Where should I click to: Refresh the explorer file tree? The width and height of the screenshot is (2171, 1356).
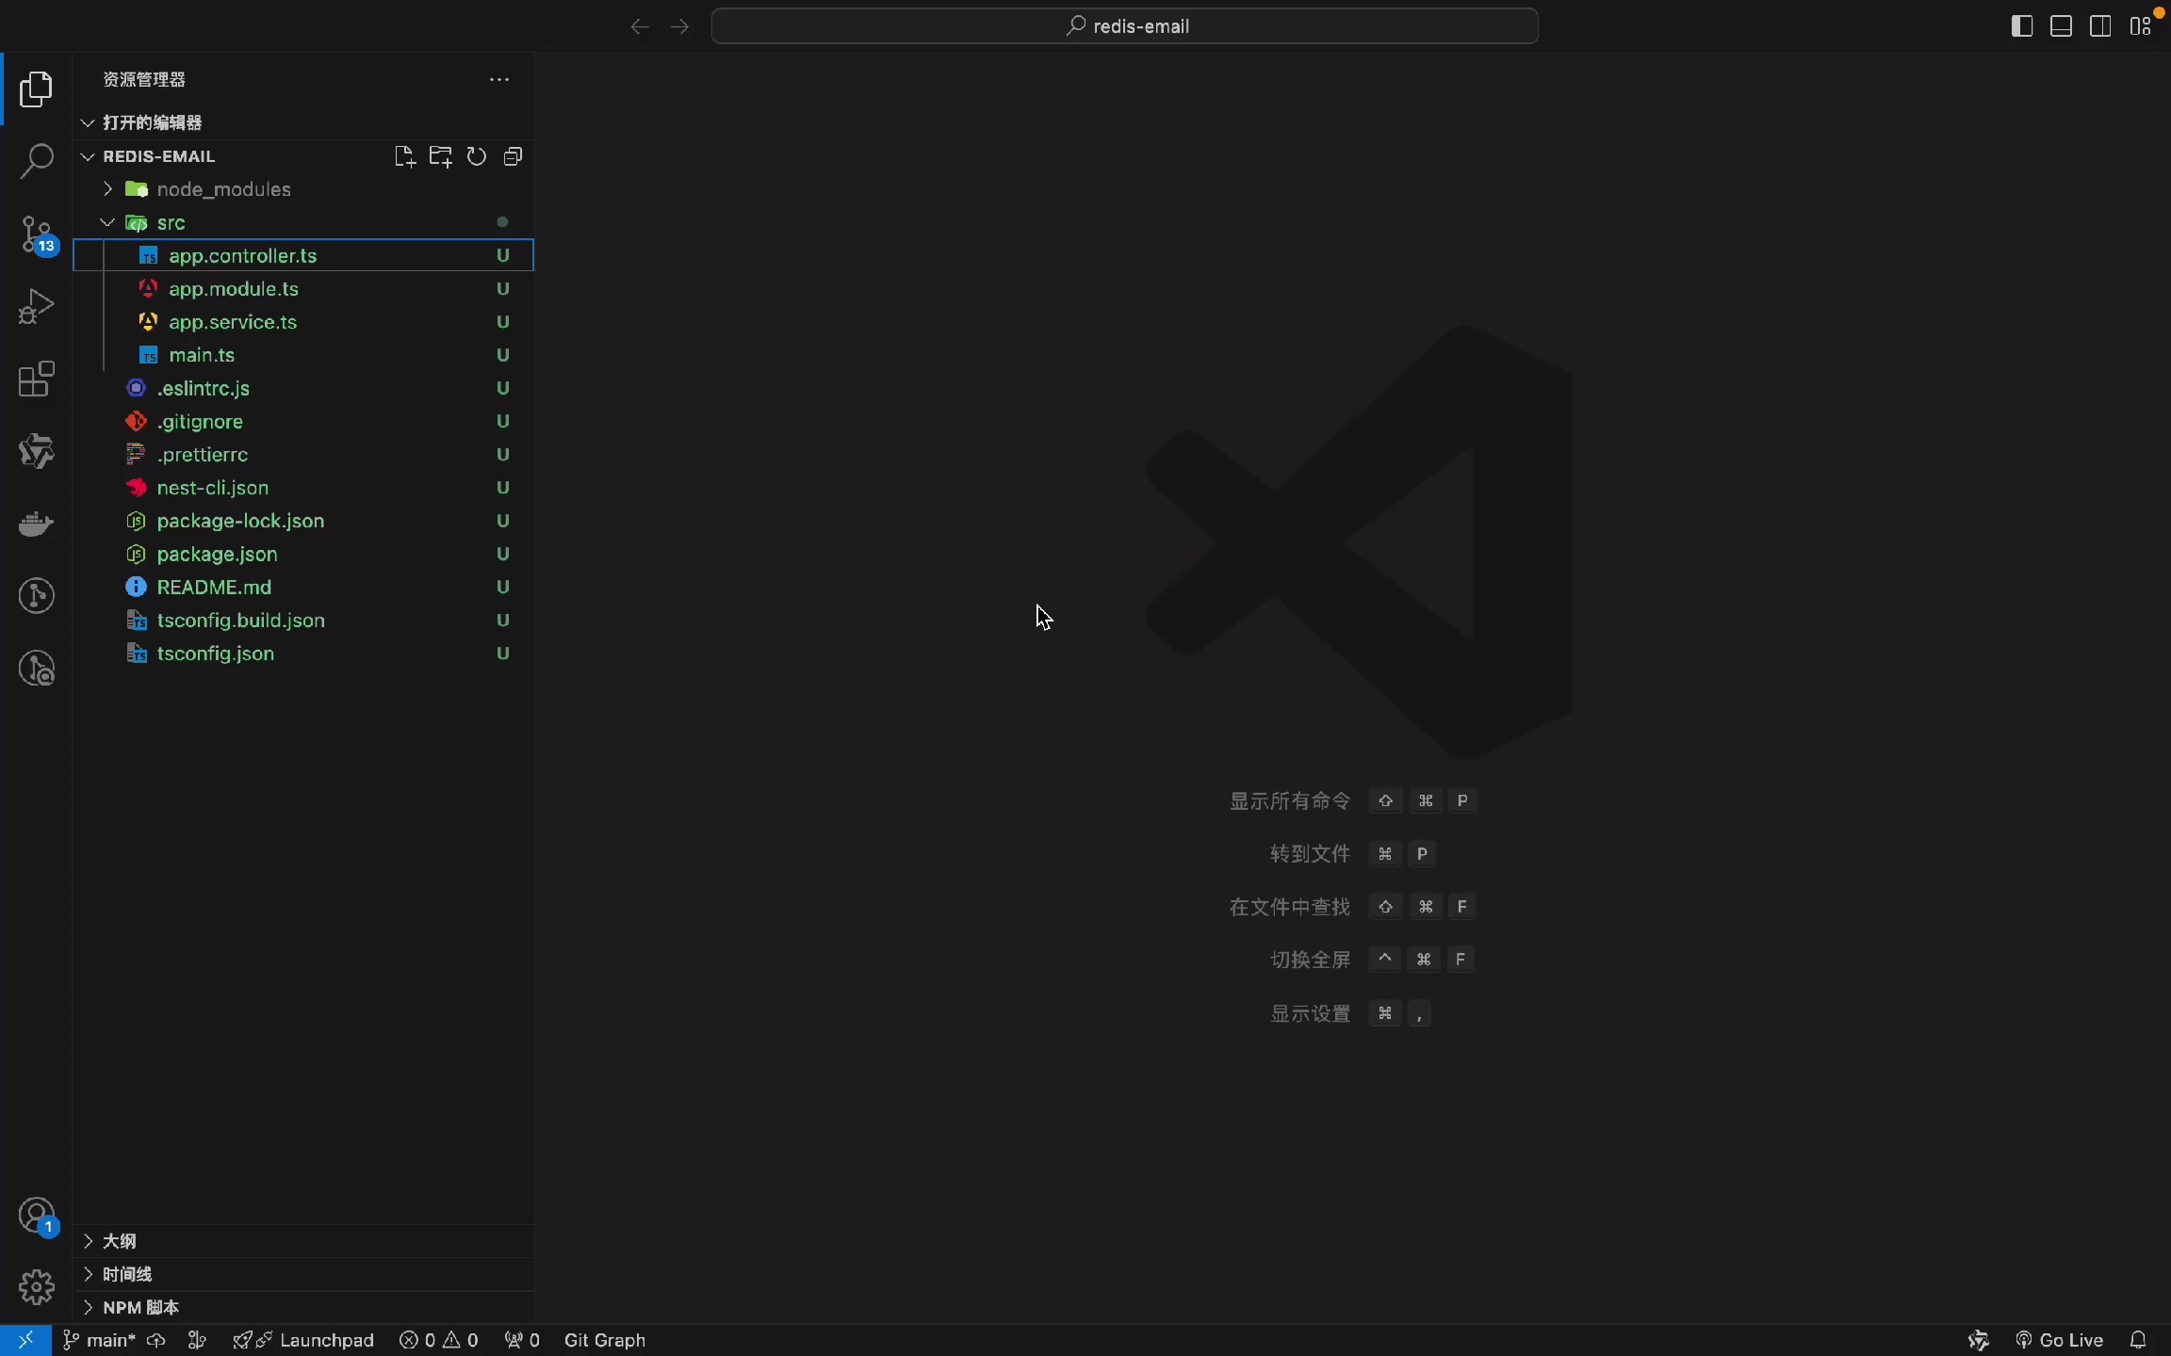click(477, 156)
